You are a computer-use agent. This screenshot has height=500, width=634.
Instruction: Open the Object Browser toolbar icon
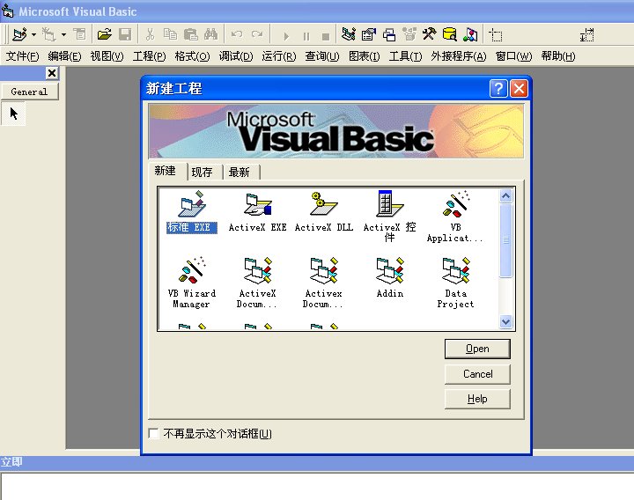[x=409, y=34]
